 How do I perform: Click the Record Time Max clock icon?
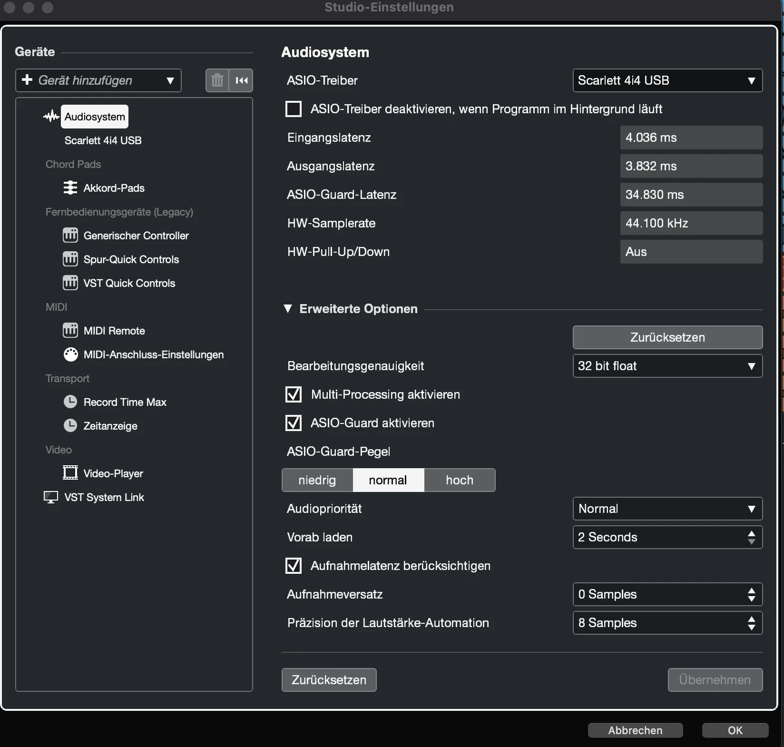70,402
